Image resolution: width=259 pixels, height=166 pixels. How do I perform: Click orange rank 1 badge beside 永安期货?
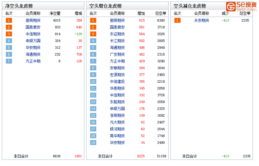[177, 20]
